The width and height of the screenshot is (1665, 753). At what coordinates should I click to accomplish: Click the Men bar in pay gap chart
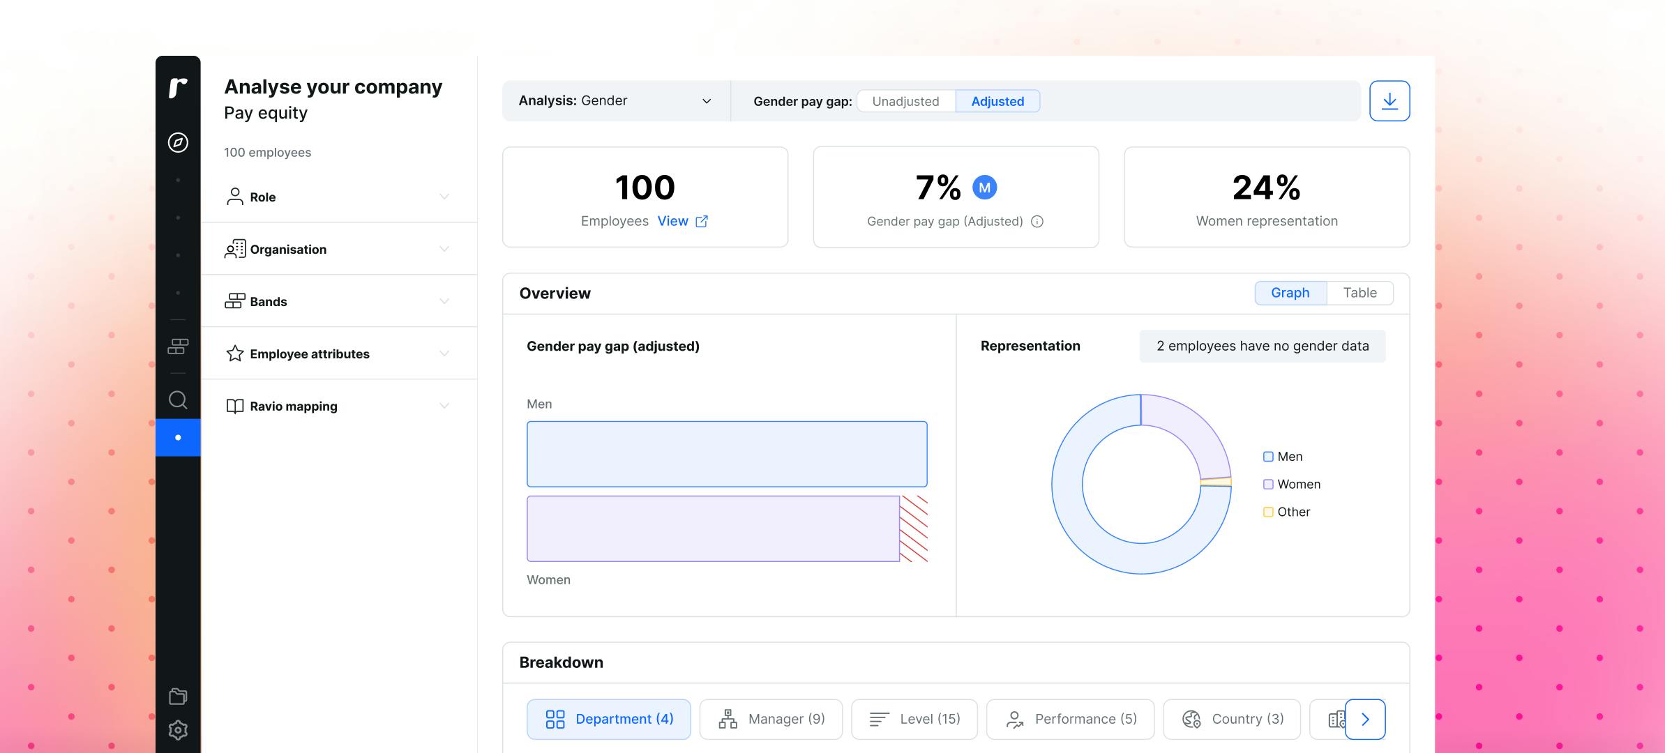726,454
